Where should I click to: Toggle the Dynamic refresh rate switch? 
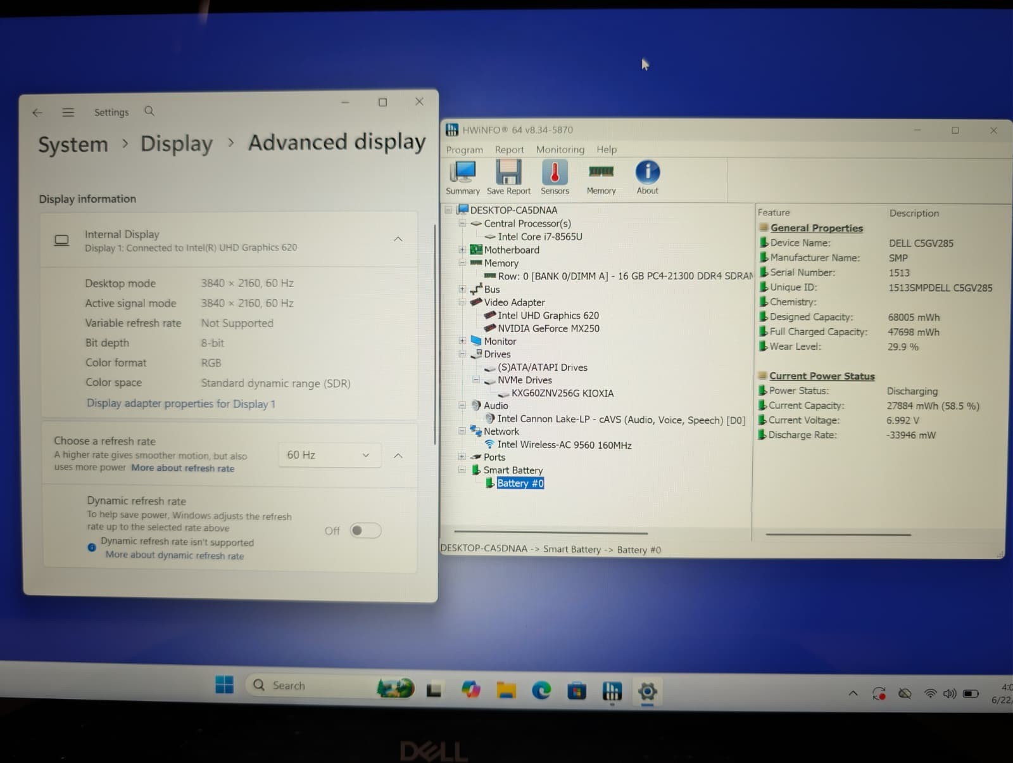coord(365,530)
